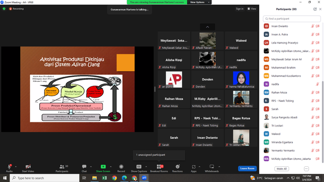Viewport: 324px width, 182px height.
Task: Select Surya Pangestu Abadi in participants list
Action: click(x=292, y=117)
